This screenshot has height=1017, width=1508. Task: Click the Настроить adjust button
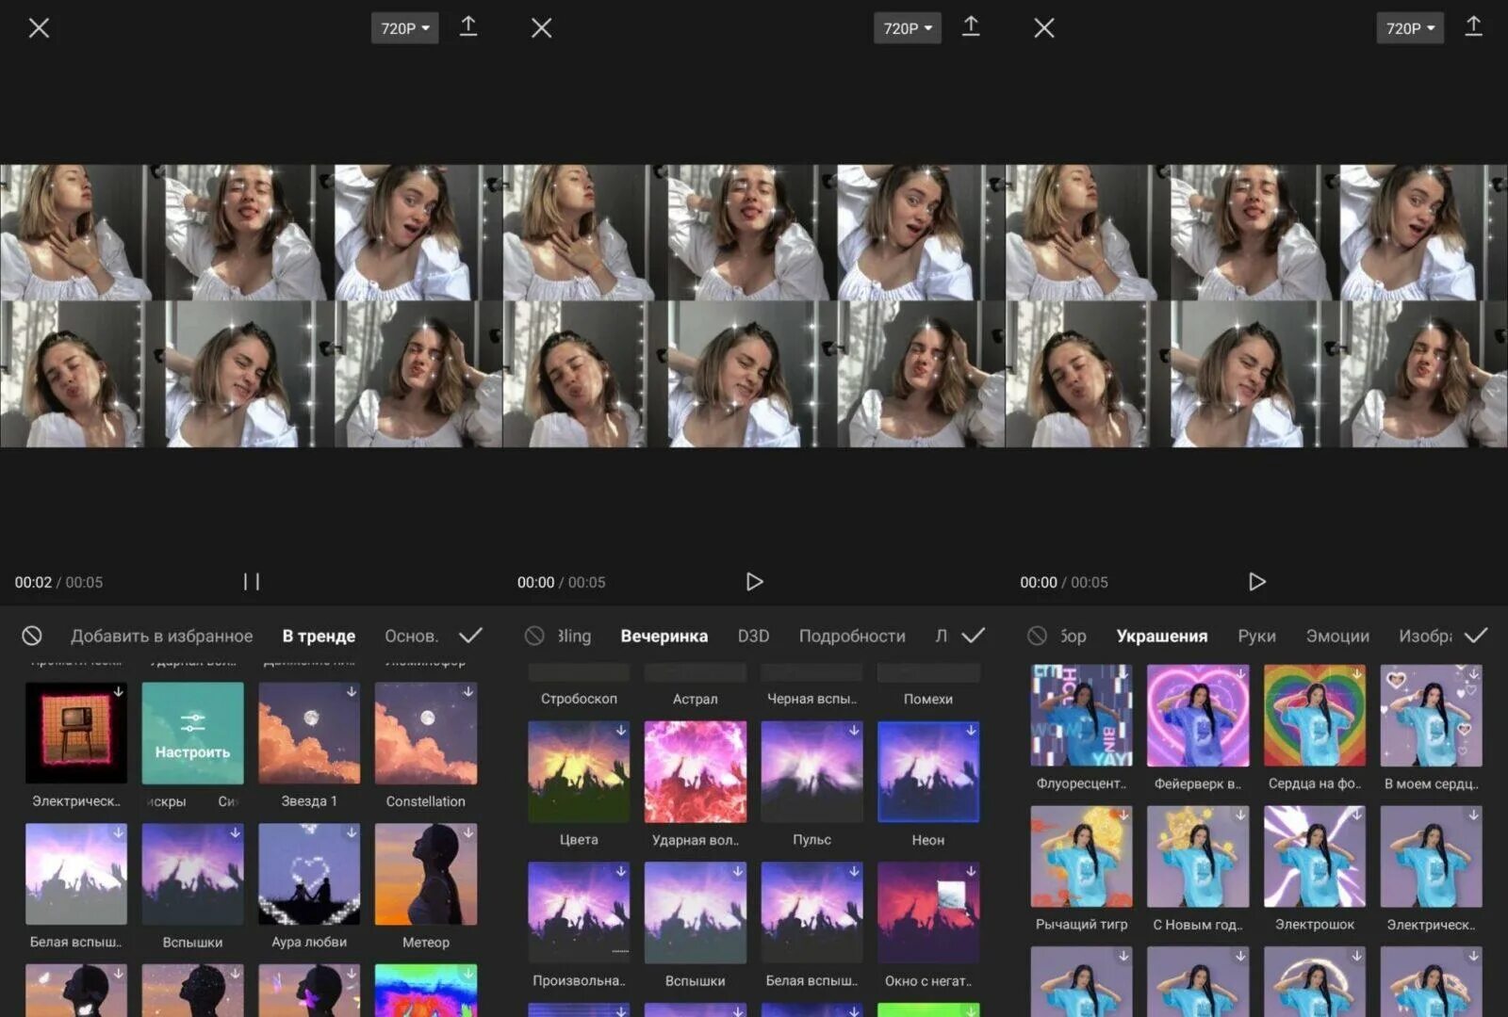coord(192,734)
